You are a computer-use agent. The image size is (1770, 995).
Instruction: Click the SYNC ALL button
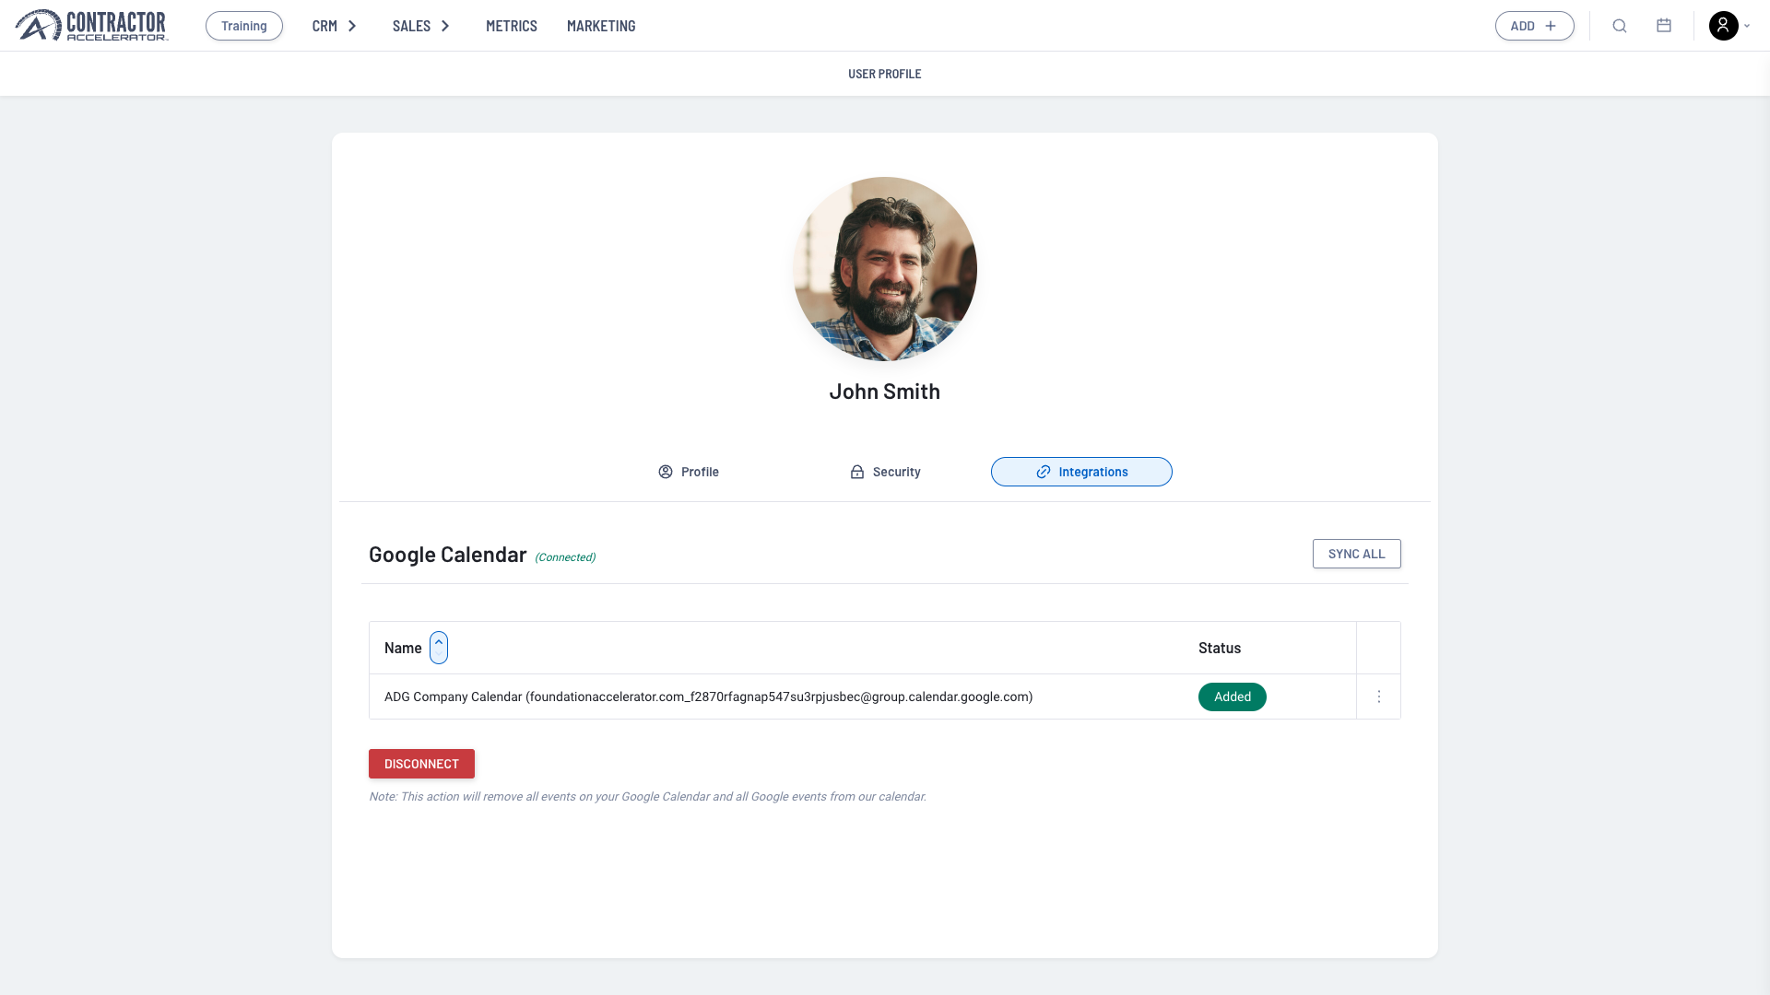[x=1357, y=554]
